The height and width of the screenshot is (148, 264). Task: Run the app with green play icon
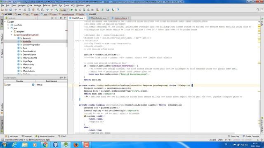point(72,10)
